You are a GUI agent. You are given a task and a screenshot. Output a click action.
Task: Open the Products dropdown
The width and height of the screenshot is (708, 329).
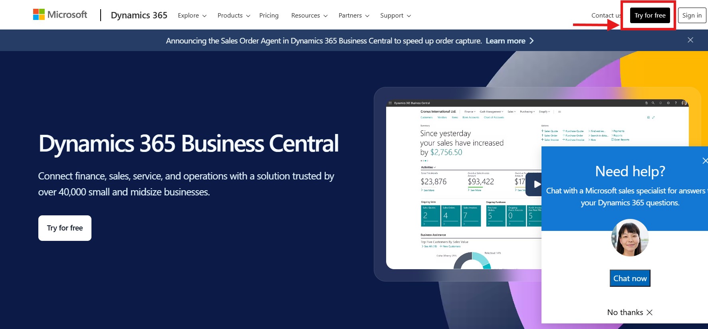coord(234,16)
